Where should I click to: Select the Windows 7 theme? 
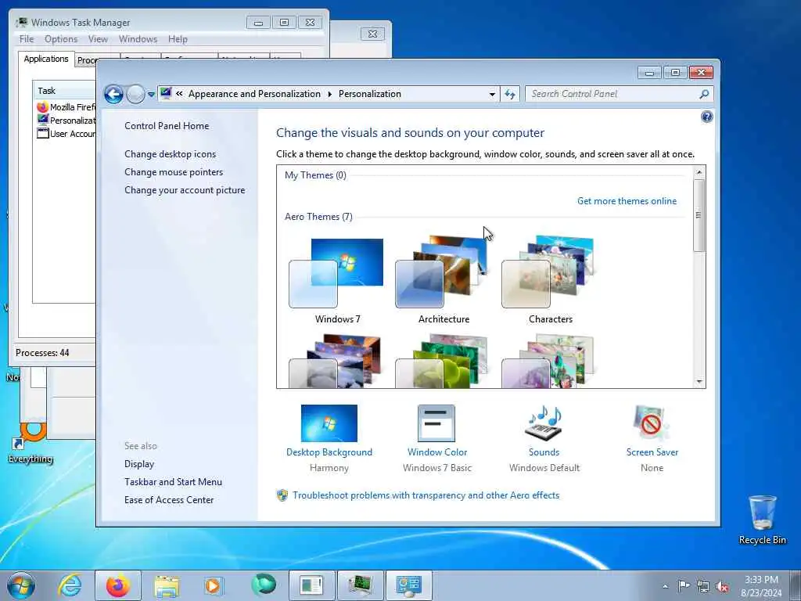click(336, 280)
